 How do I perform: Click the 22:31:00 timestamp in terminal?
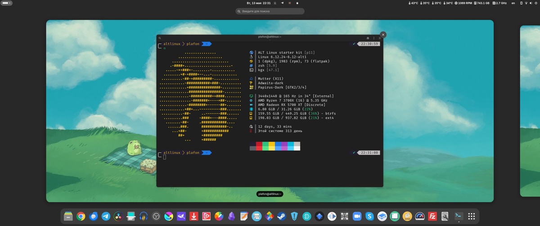click(x=369, y=153)
